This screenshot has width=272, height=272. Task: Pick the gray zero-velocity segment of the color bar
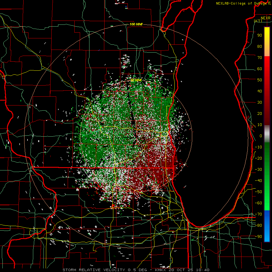tap(267, 134)
